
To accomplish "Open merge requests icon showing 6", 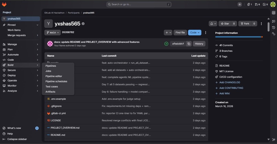I will coord(257,4).
